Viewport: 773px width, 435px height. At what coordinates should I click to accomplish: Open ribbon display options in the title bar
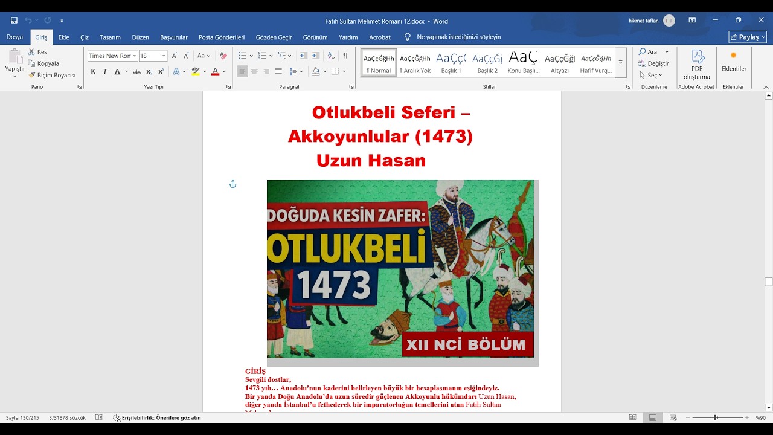coord(692,21)
